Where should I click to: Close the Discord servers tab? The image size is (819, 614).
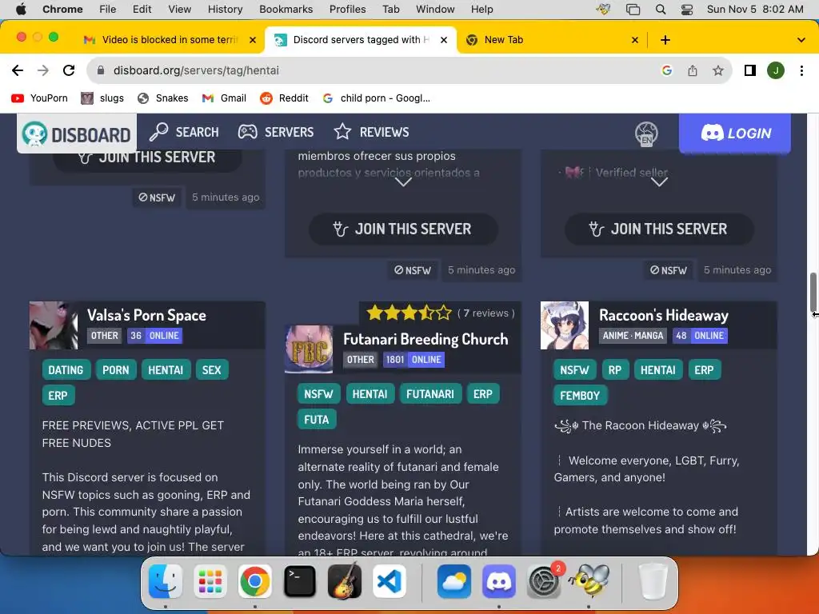[x=444, y=40]
